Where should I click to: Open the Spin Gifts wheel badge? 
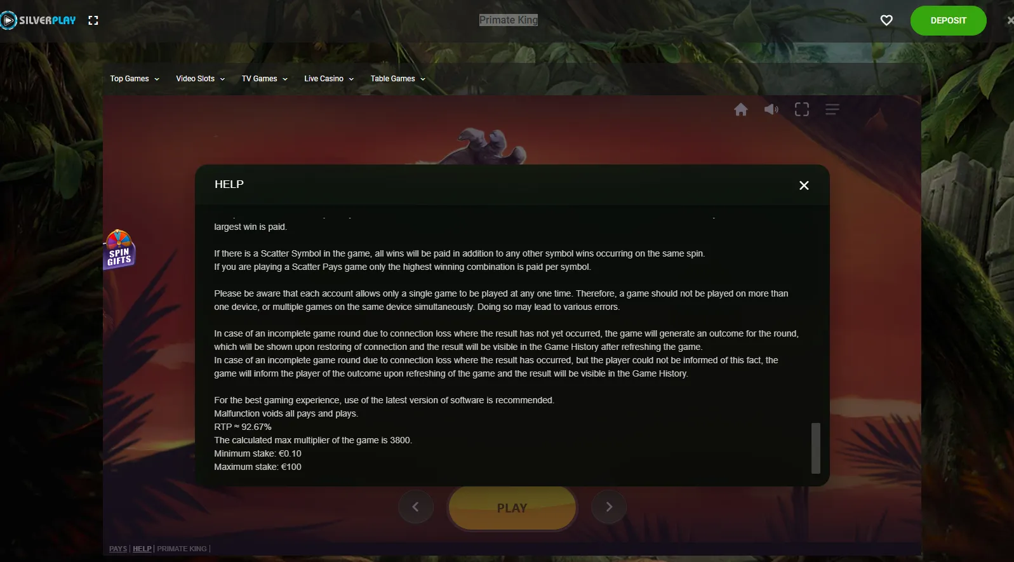[x=119, y=250]
